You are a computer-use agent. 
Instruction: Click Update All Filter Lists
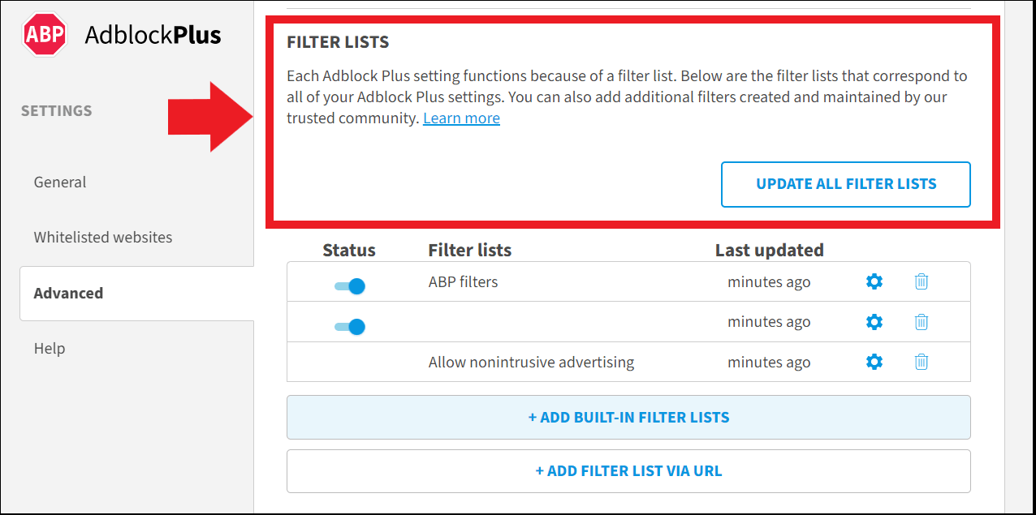point(845,184)
